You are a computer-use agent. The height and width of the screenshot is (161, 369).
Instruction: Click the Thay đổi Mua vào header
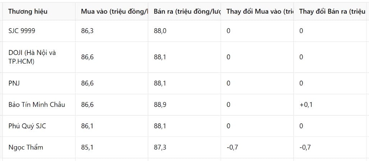point(260,11)
